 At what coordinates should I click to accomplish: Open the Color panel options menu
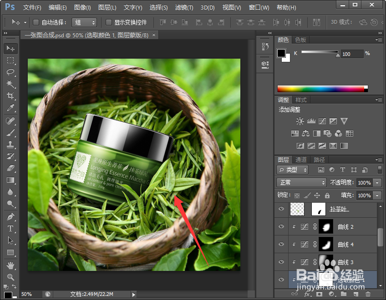tap(379, 40)
